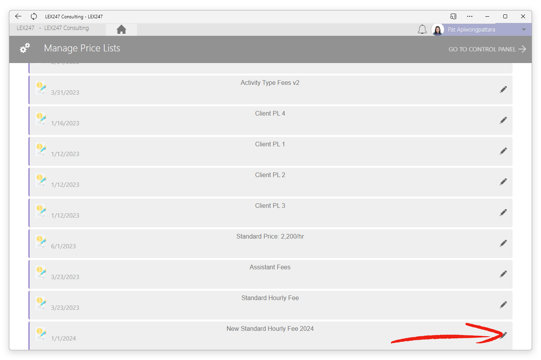Edit Assistant Fees with pencil icon
This screenshot has width=541, height=360.
pos(503,274)
